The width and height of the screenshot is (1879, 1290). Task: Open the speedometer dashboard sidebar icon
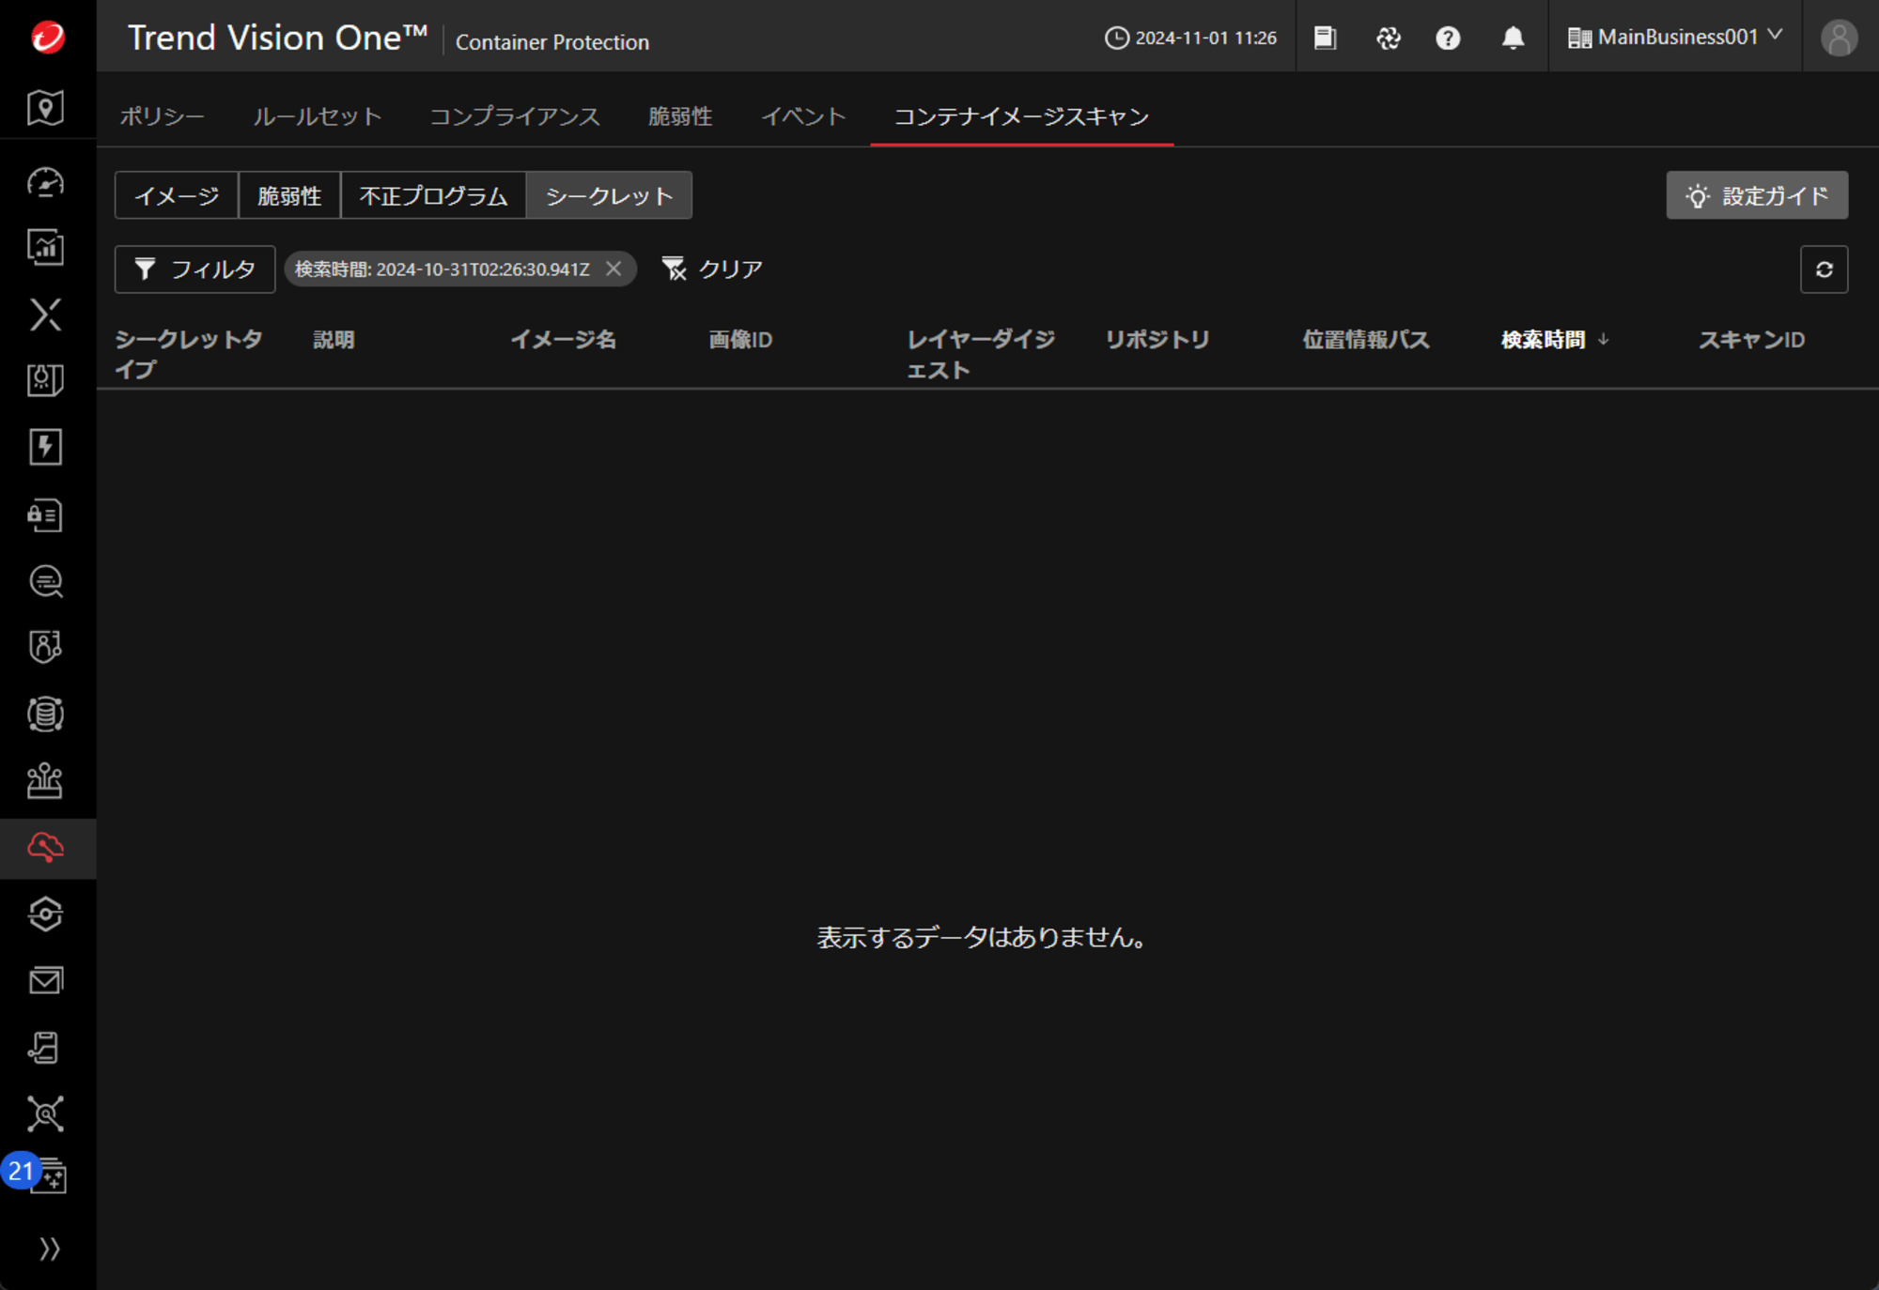pos(46,182)
